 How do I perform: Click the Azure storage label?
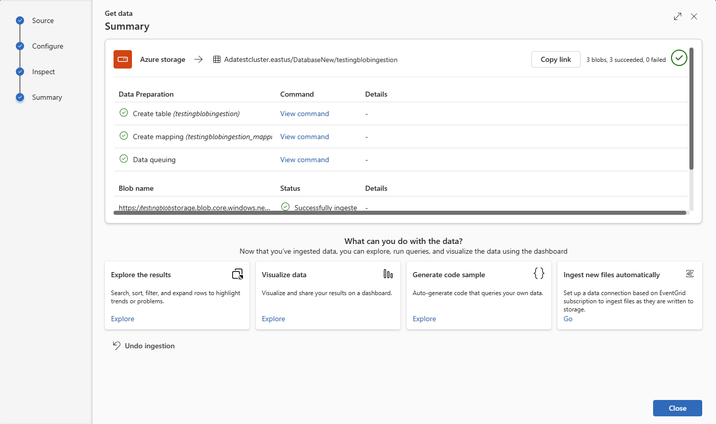point(163,59)
